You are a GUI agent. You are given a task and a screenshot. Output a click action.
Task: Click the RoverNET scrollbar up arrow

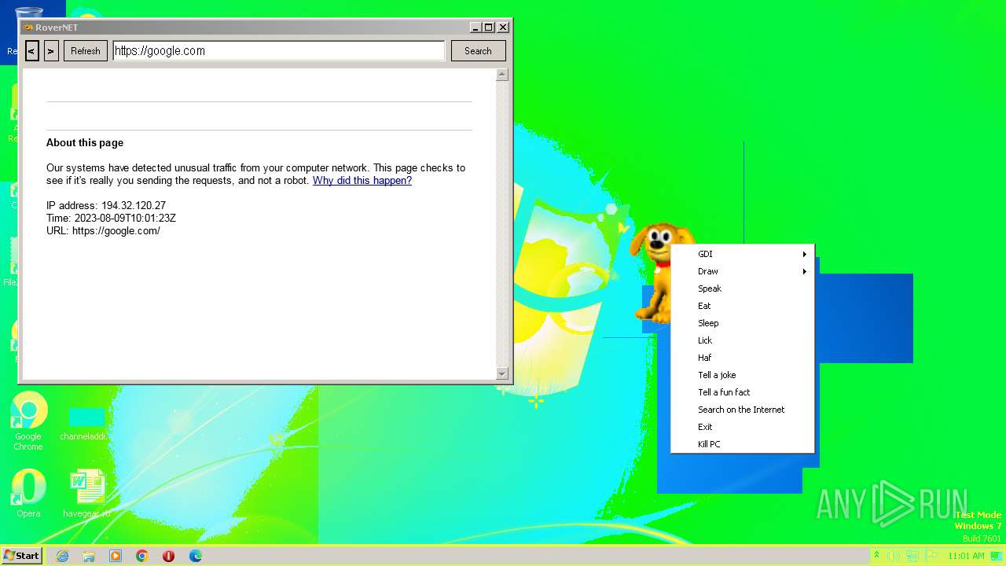coord(502,75)
